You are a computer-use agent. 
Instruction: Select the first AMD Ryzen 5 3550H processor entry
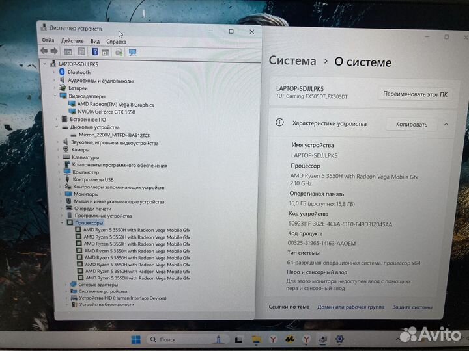pos(137,230)
